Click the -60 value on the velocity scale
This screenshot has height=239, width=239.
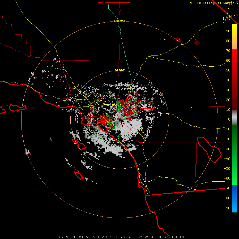227,178
